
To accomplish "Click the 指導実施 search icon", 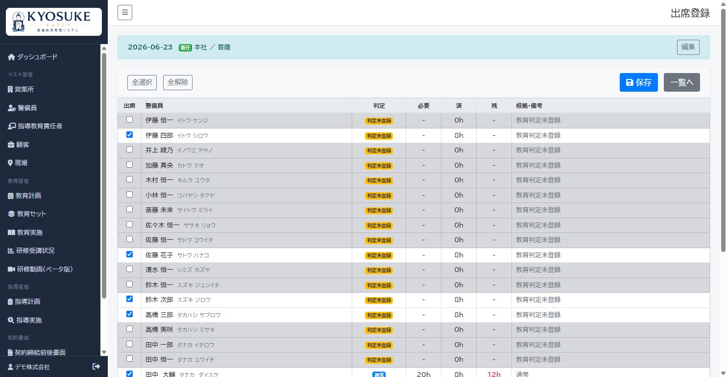I will [11, 320].
